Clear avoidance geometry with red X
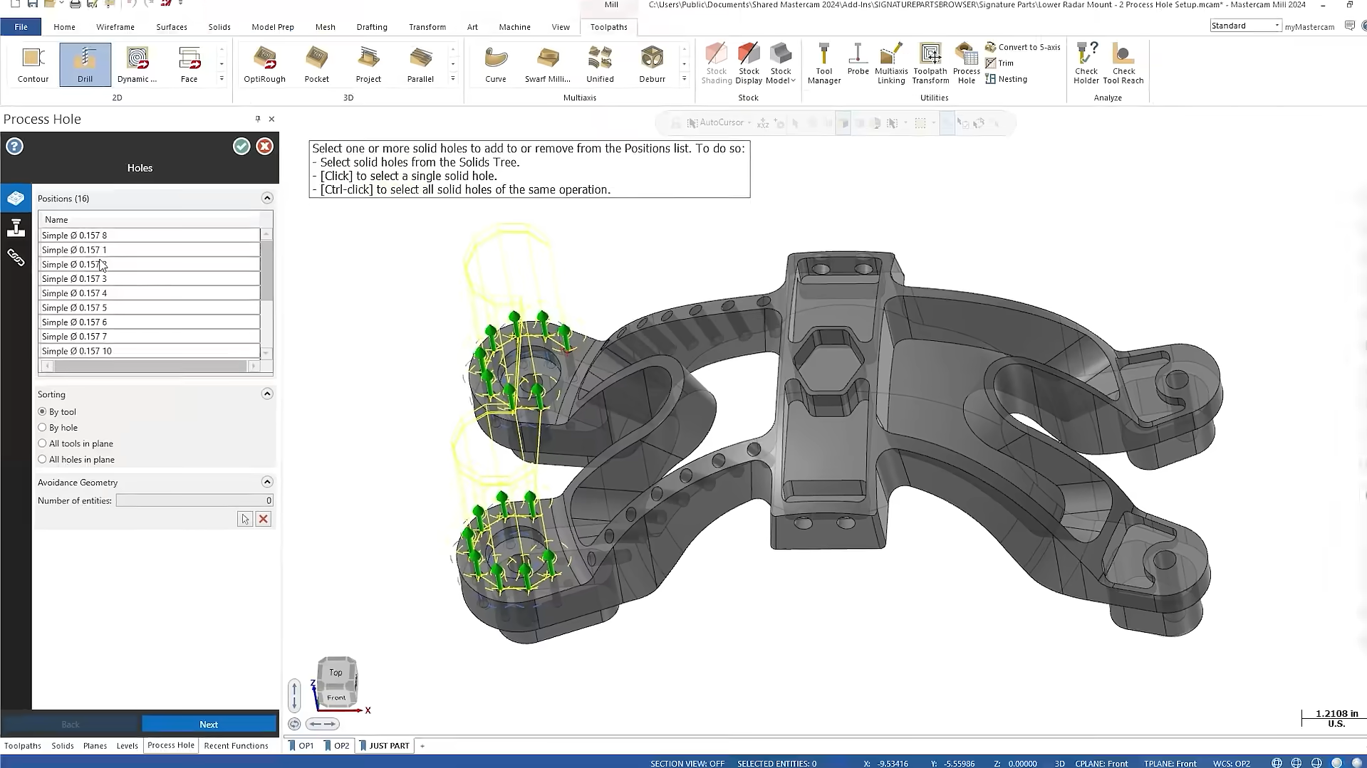The width and height of the screenshot is (1367, 768). 264,519
